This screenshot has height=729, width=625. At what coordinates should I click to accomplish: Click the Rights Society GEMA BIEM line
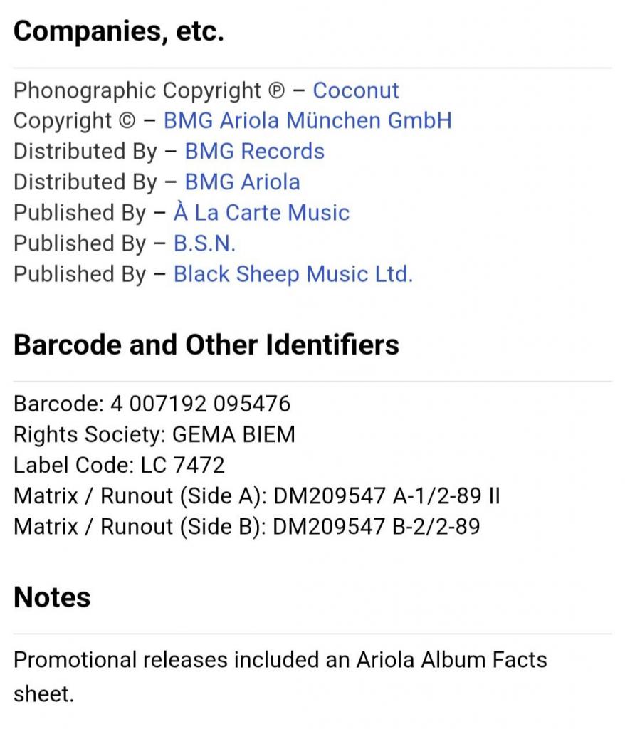tap(154, 434)
